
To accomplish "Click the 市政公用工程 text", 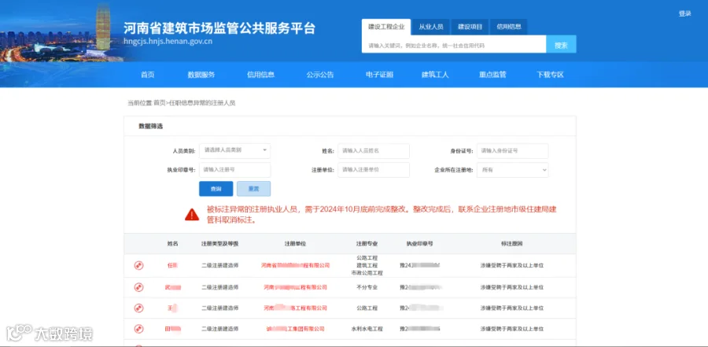I will (367, 273).
